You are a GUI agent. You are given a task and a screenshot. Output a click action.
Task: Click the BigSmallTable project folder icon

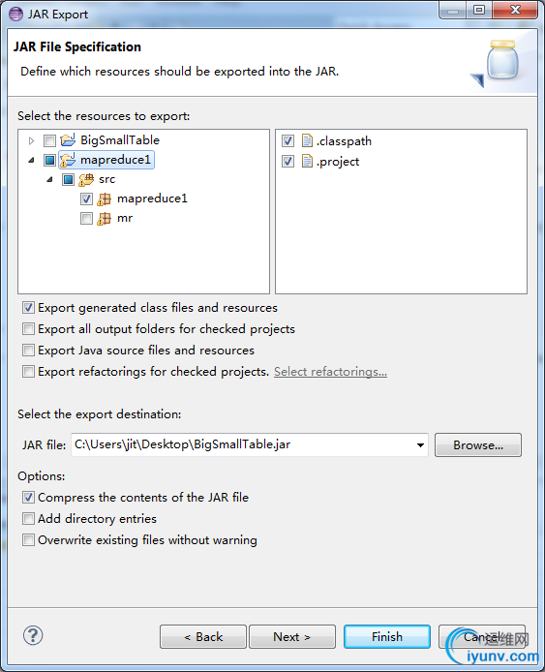coord(68,140)
